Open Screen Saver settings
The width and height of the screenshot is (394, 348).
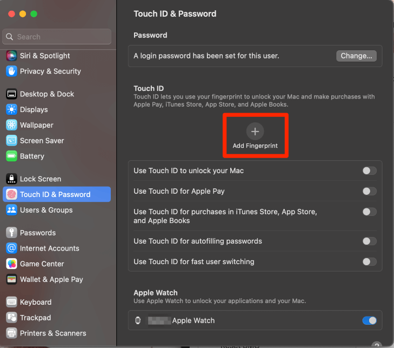(42, 141)
